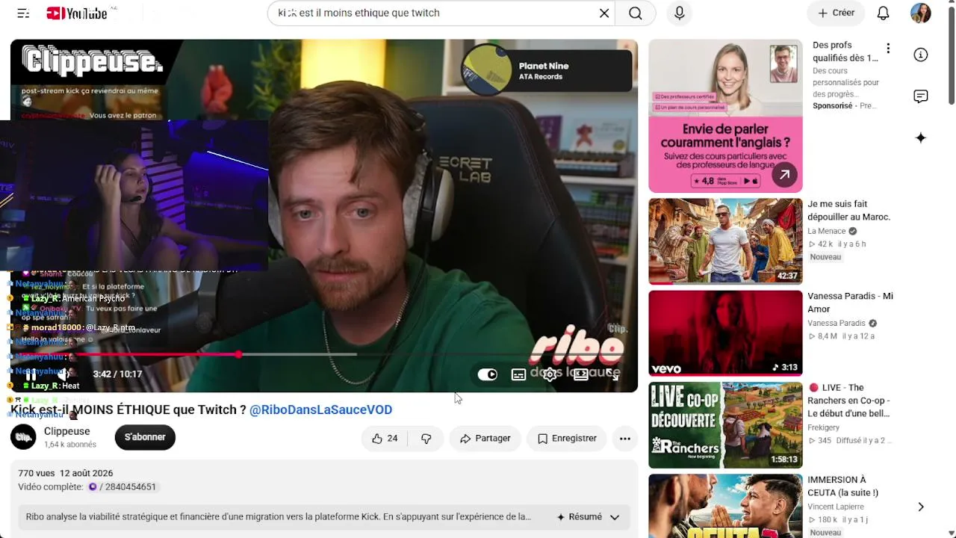Open more actions menu below the video
956x538 pixels.
click(625, 439)
